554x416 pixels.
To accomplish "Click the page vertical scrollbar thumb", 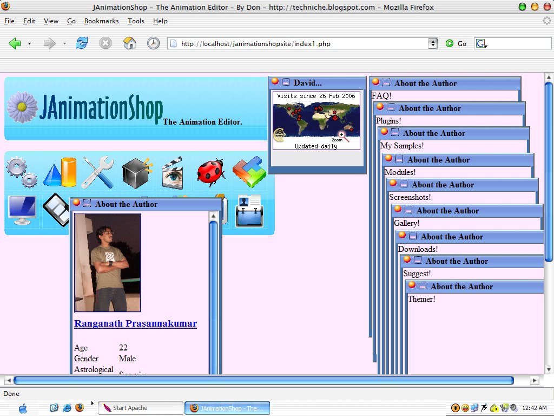I will tap(549, 172).
